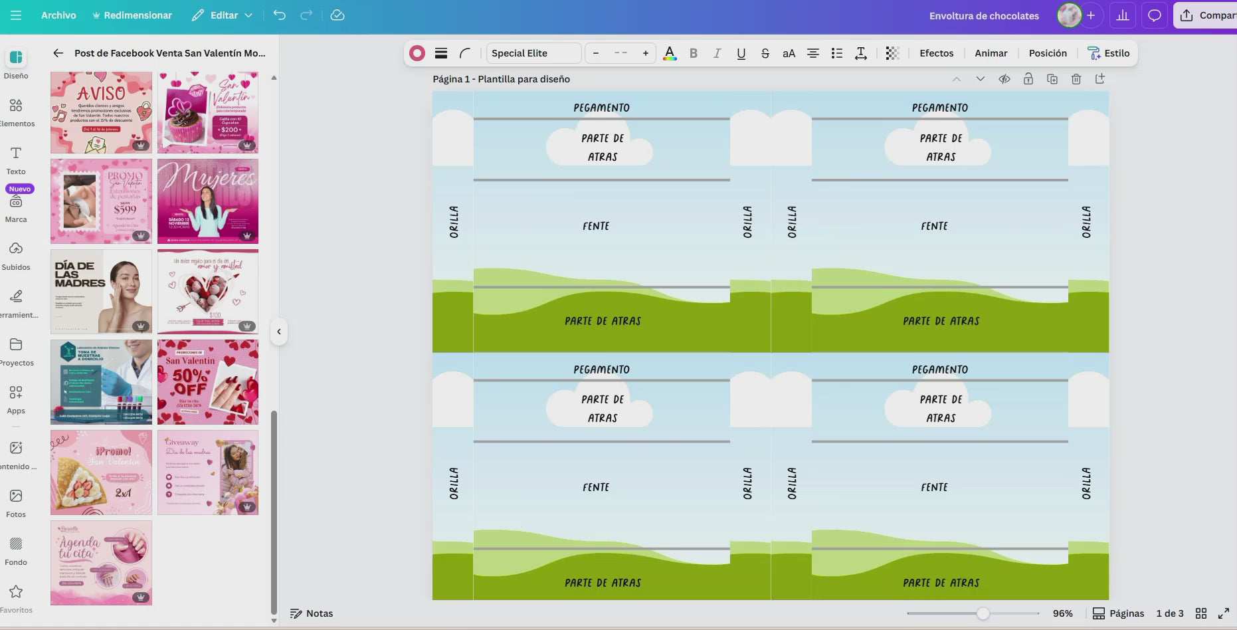The image size is (1237, 630).
Task: Toggle bold text formatting
Action: point(693,53)
